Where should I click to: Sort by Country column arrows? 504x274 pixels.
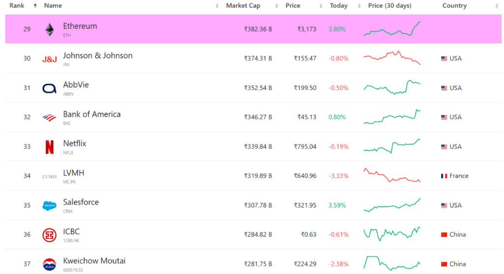(x=497, y=6)
